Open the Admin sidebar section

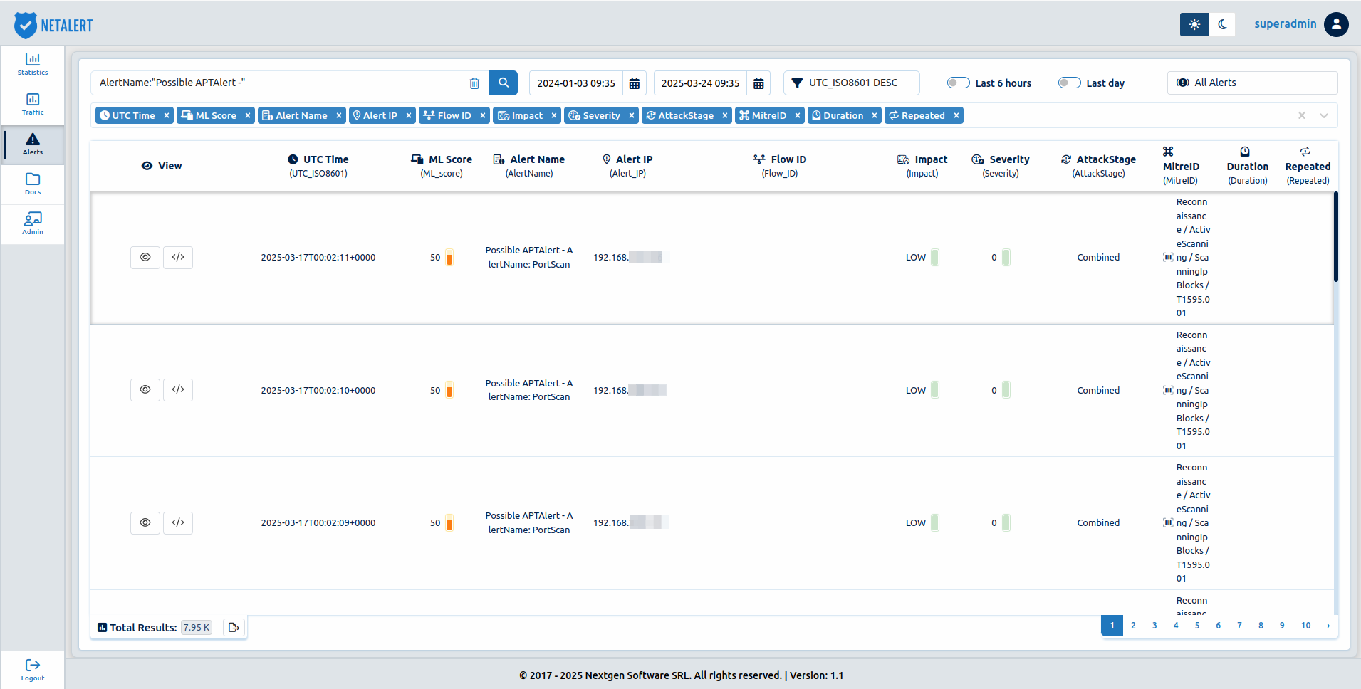coord(33,223)
